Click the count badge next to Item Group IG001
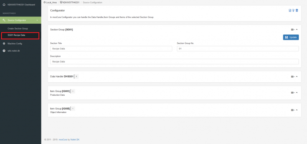Screen dimensions: 307x144 [73, 91]
